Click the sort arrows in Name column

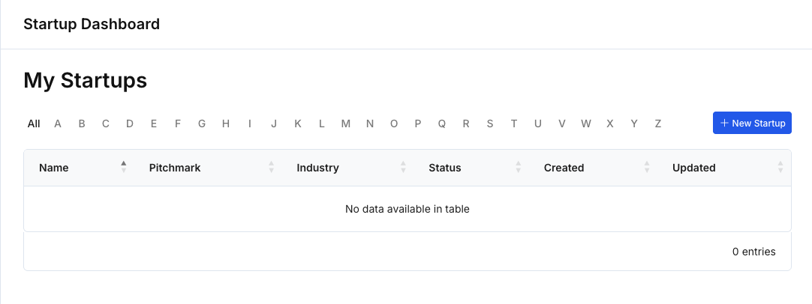point(124,168)
